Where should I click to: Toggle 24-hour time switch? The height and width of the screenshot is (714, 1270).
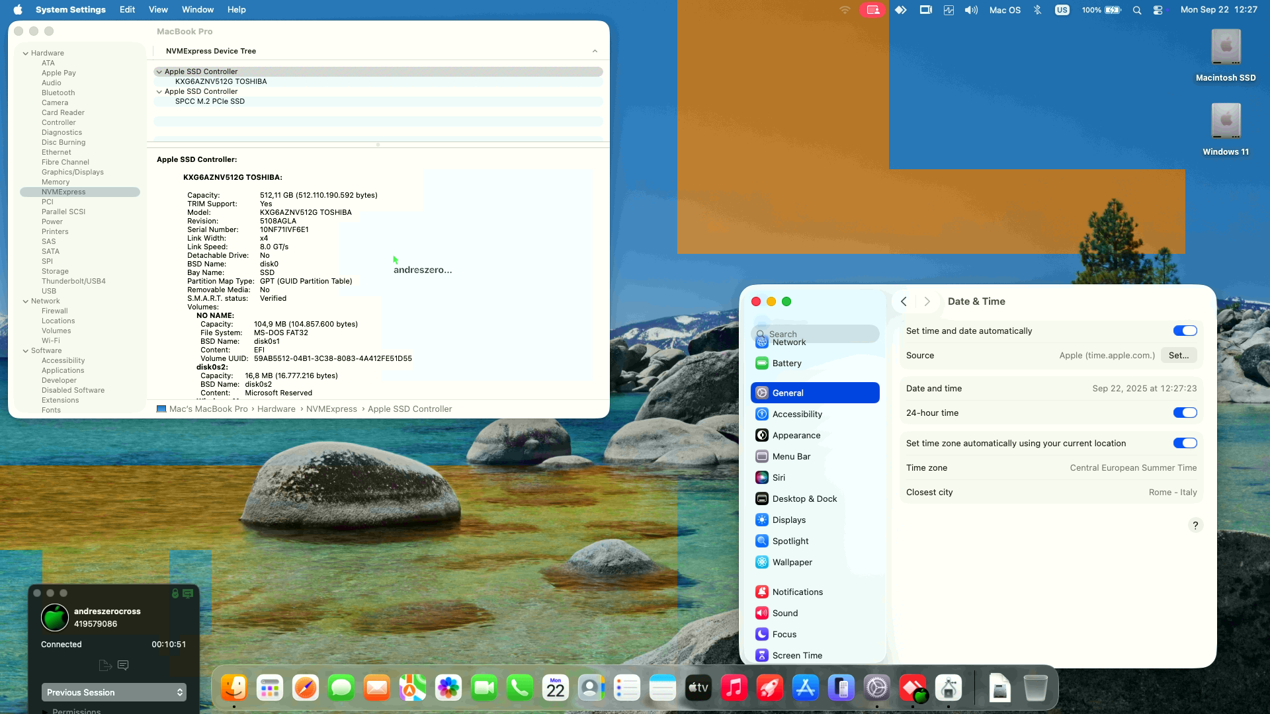click(x=1185, y=413)
